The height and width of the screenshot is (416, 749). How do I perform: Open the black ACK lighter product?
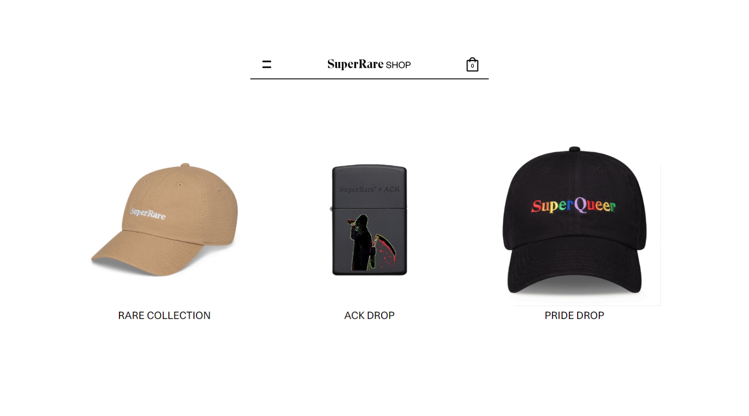(370, 220)
